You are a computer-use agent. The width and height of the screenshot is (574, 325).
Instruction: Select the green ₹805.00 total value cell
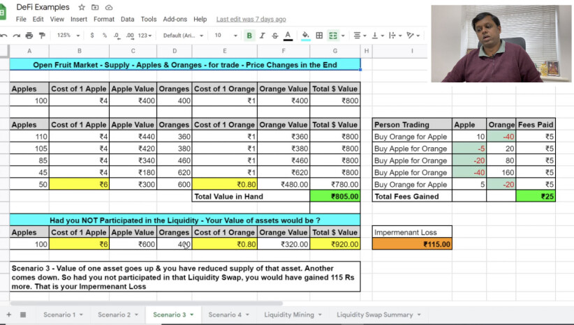click(335, 196)
